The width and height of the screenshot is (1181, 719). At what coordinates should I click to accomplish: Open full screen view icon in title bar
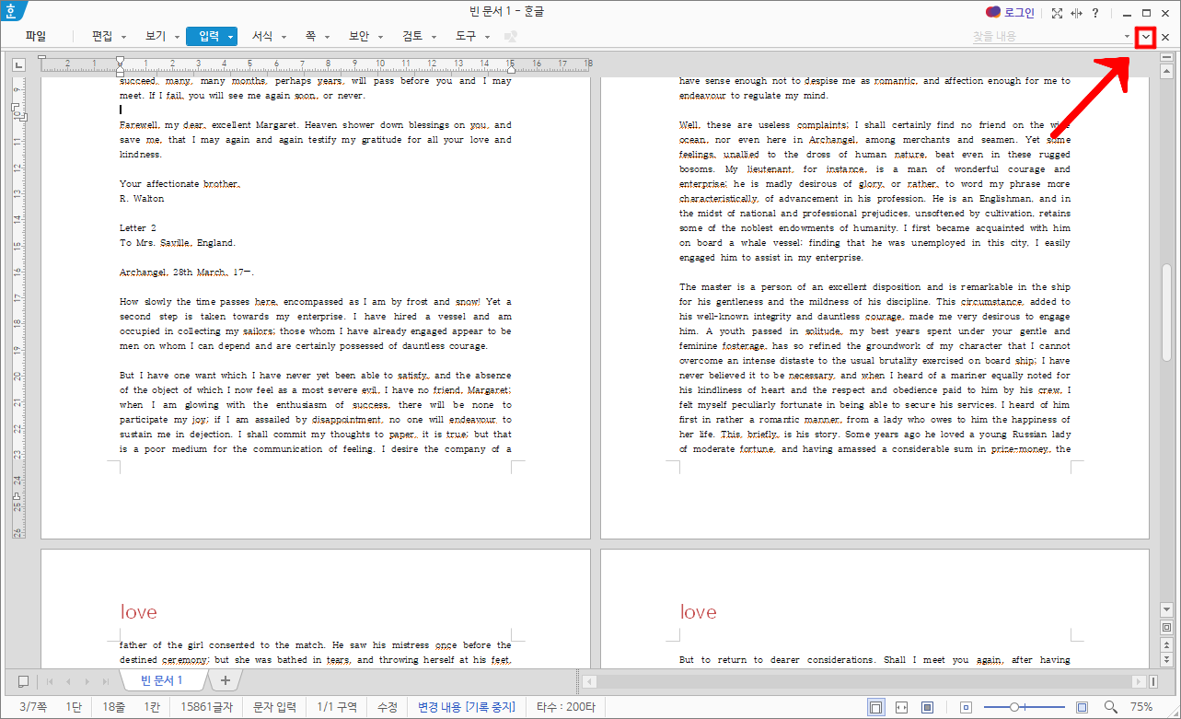(1057, 13)
